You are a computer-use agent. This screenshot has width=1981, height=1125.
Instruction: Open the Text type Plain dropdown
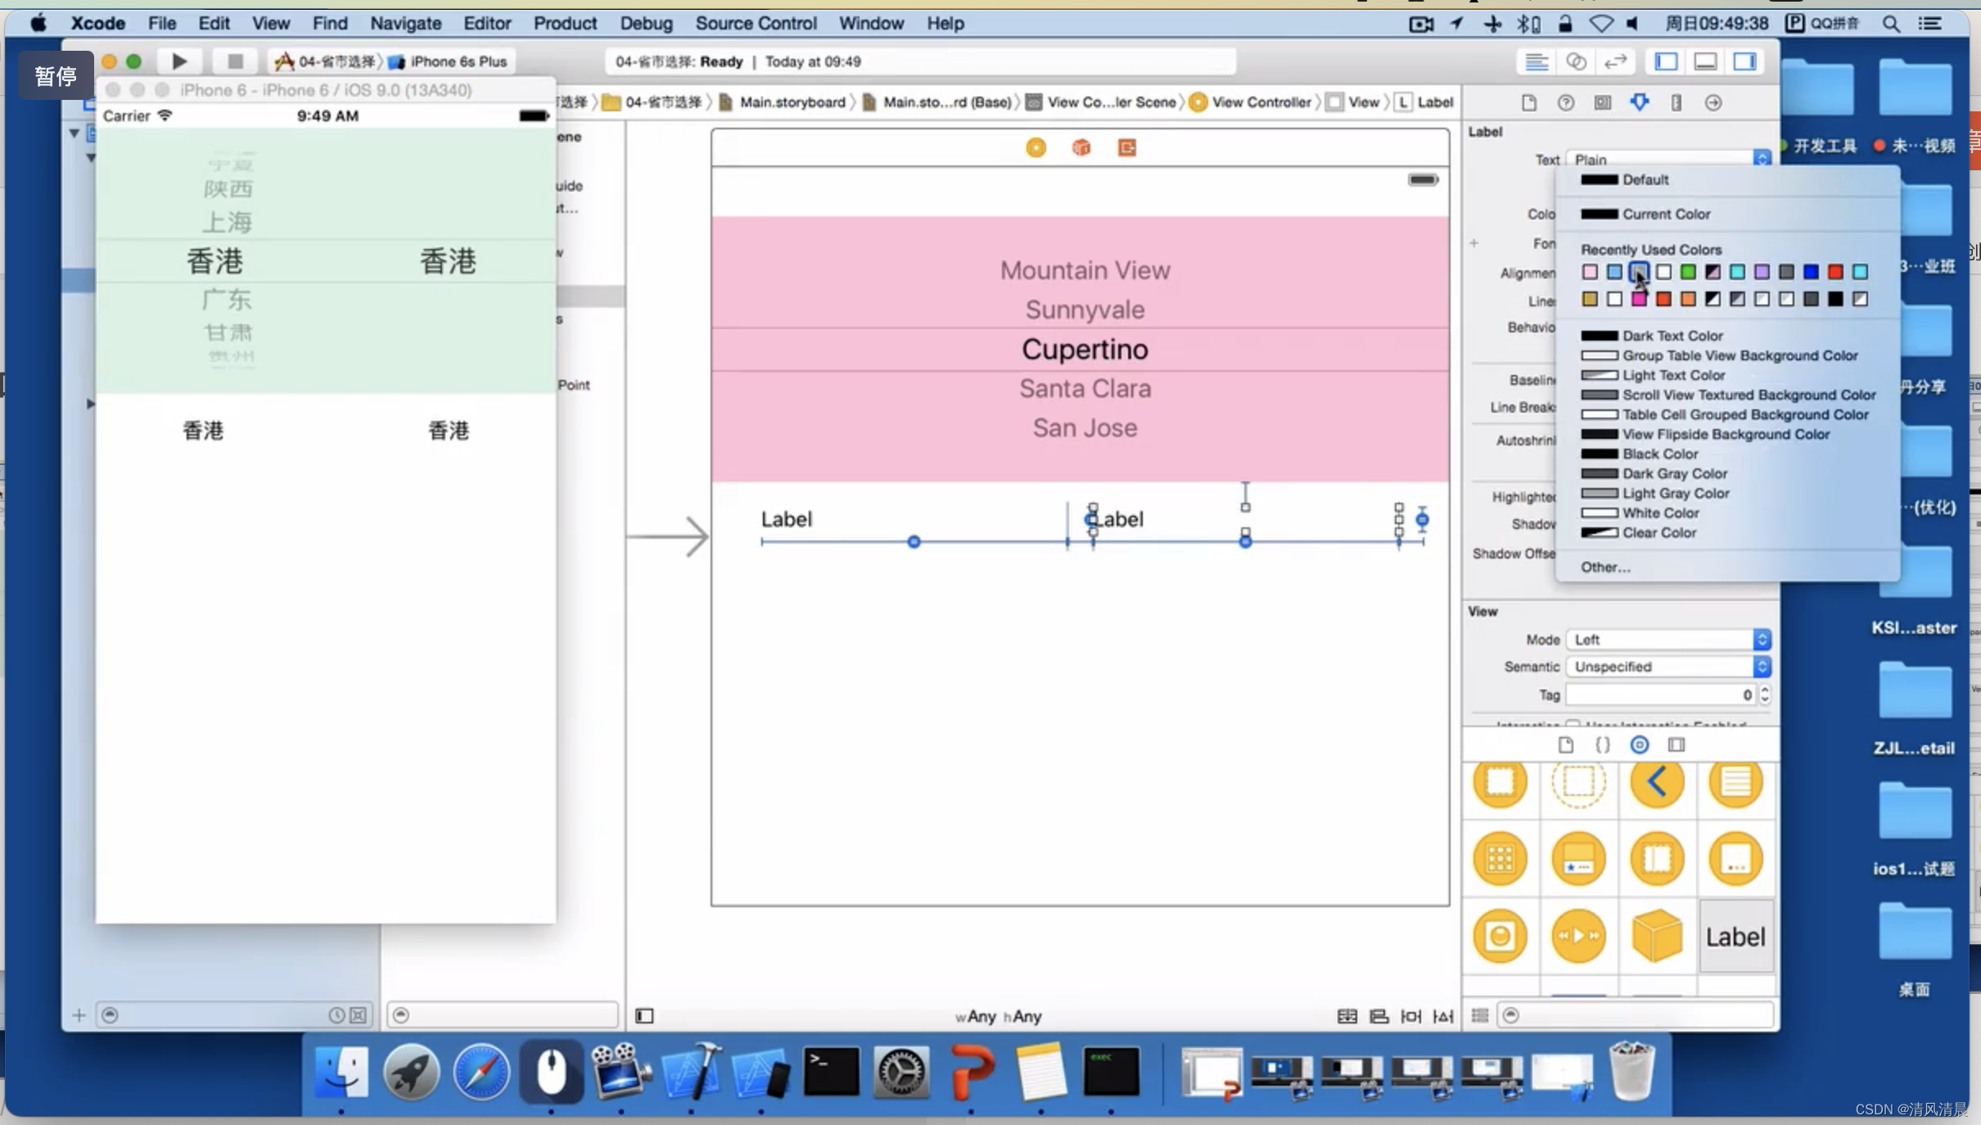pos(1668,159)
